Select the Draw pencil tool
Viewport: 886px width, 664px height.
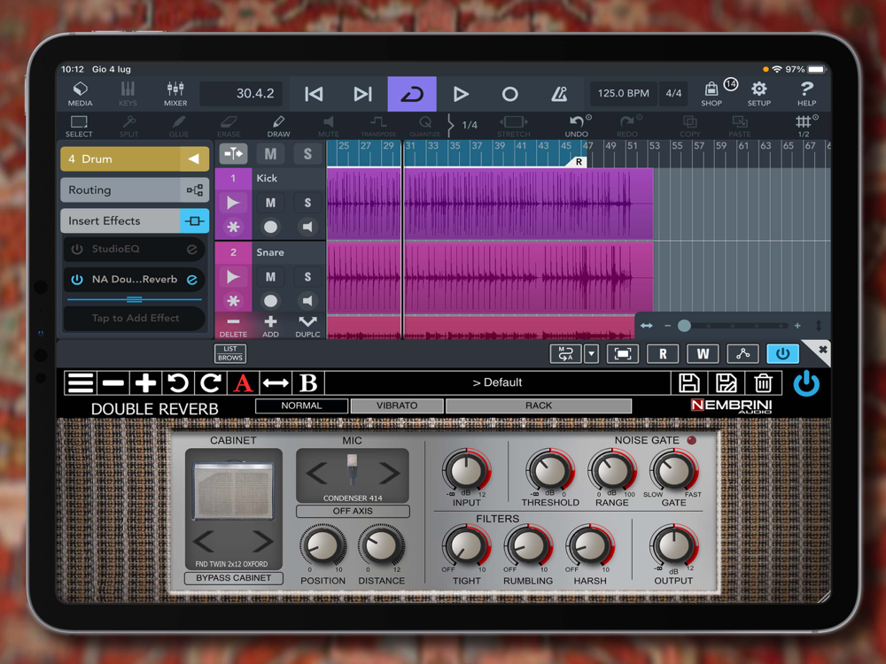coord(278,126)
